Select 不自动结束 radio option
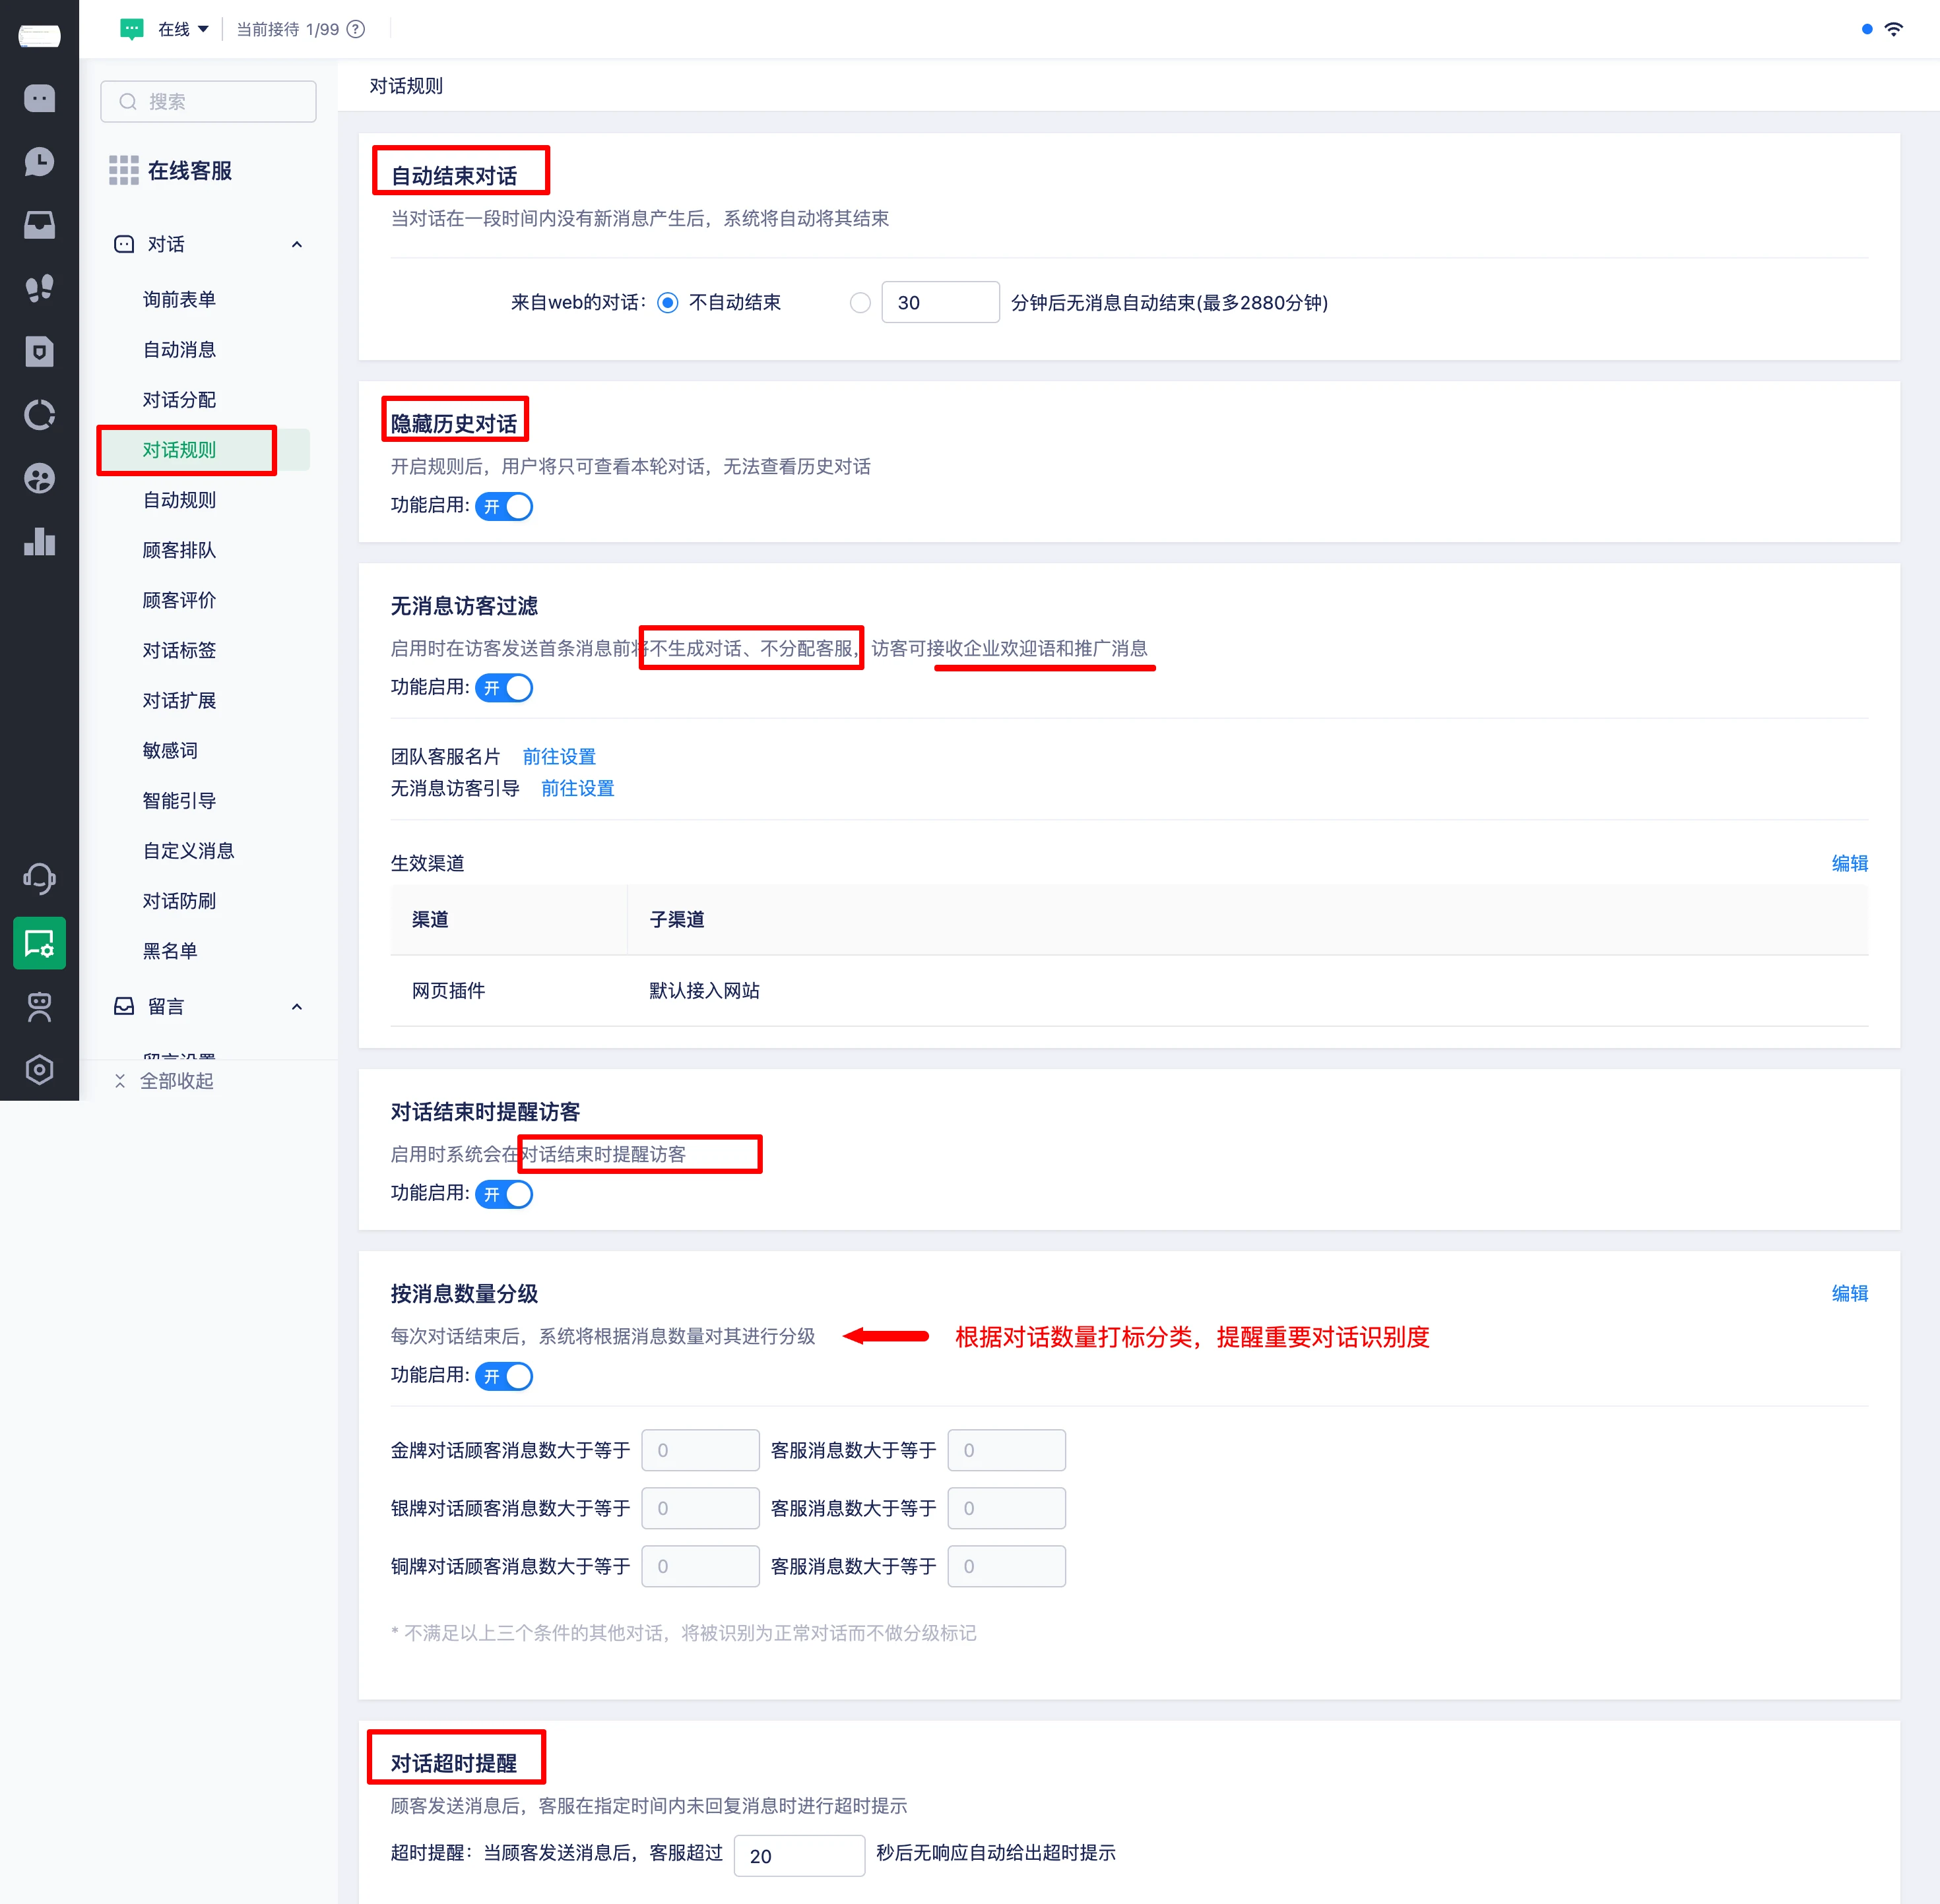This screenshot has height=1904, width=1940. [x=667, y=302]
